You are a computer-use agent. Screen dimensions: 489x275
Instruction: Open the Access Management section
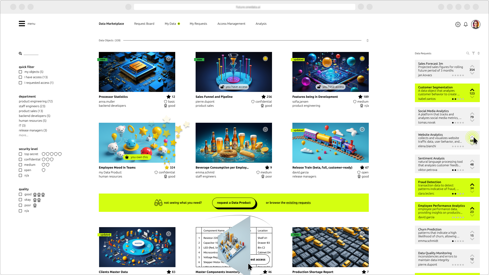231,24
